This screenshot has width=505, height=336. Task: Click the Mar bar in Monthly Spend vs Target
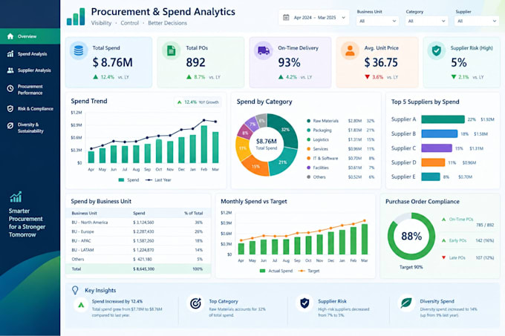coord(365,240)
